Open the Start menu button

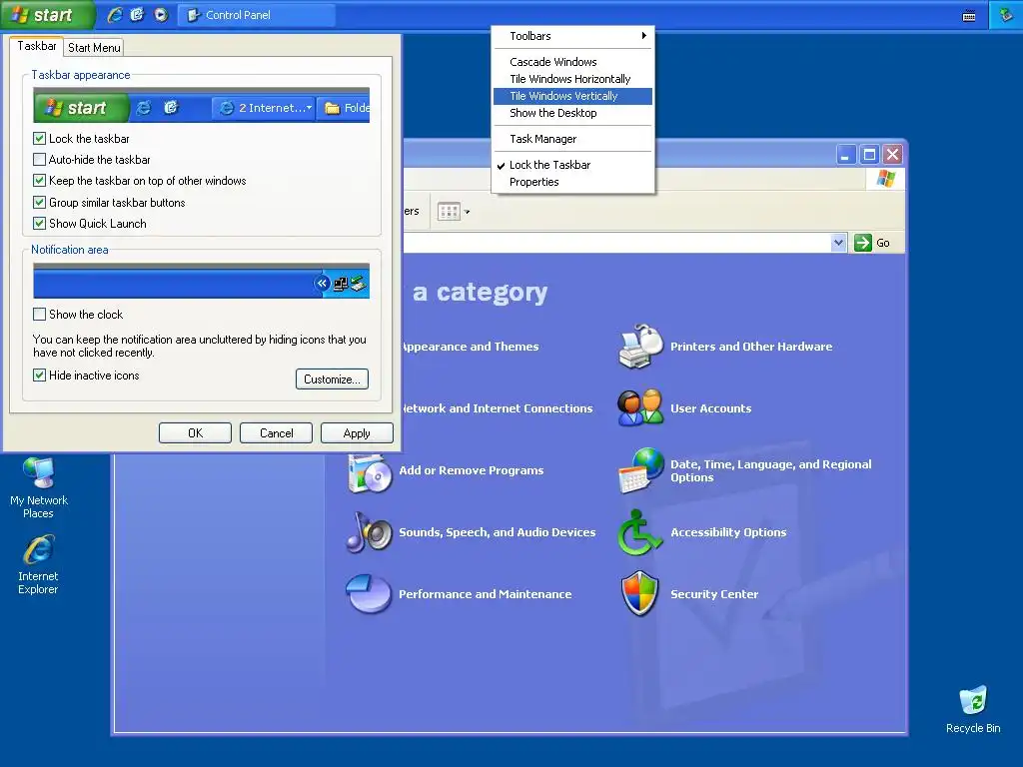[46, 15]
